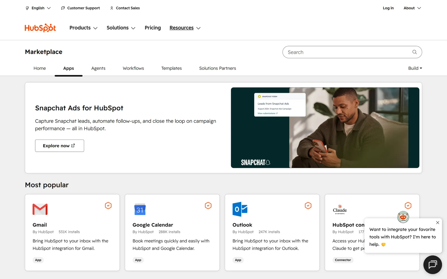Click the 247K installs text
This screenshot has width=447, height=279.
[269, 232]
